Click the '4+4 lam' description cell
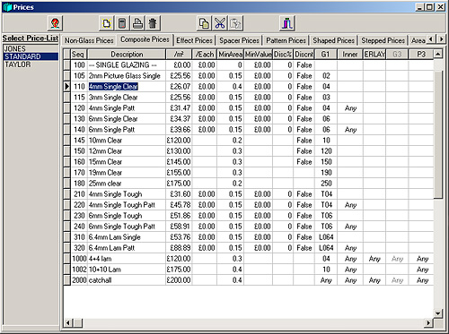 pos(127,259)
